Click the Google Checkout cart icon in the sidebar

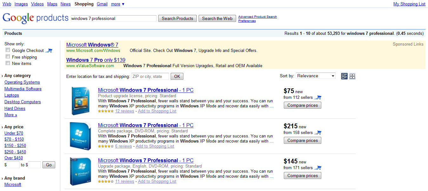click(49, 50)
